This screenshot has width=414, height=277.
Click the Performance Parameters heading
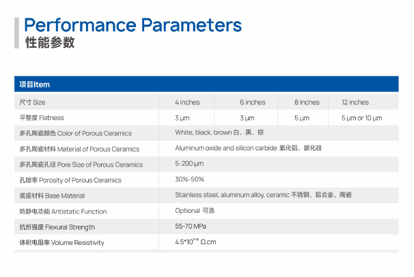pyautogui.click(x=133, y=25)
